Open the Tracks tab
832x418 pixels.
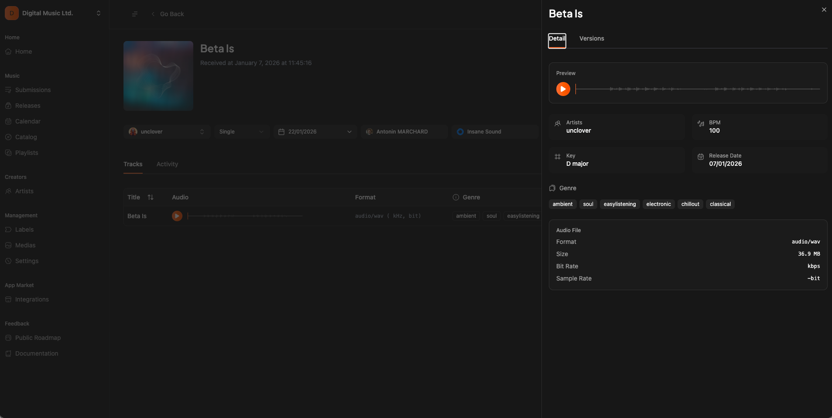click(x=133, y=164)
